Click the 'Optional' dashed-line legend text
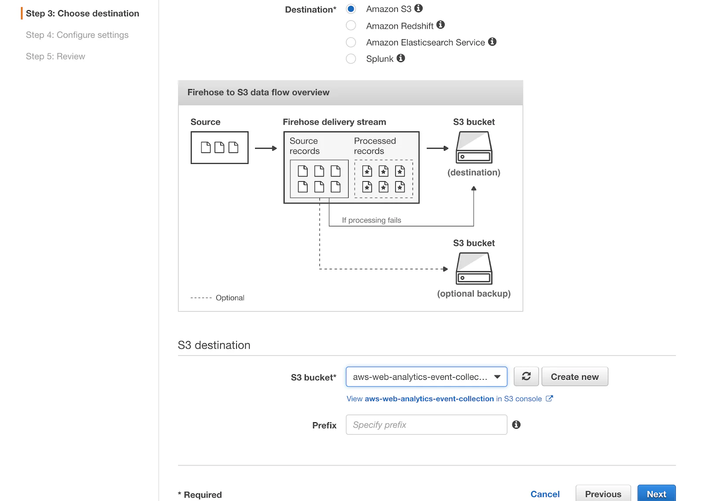The height and width of the screenshot is (501, 705). coord(230,298)
